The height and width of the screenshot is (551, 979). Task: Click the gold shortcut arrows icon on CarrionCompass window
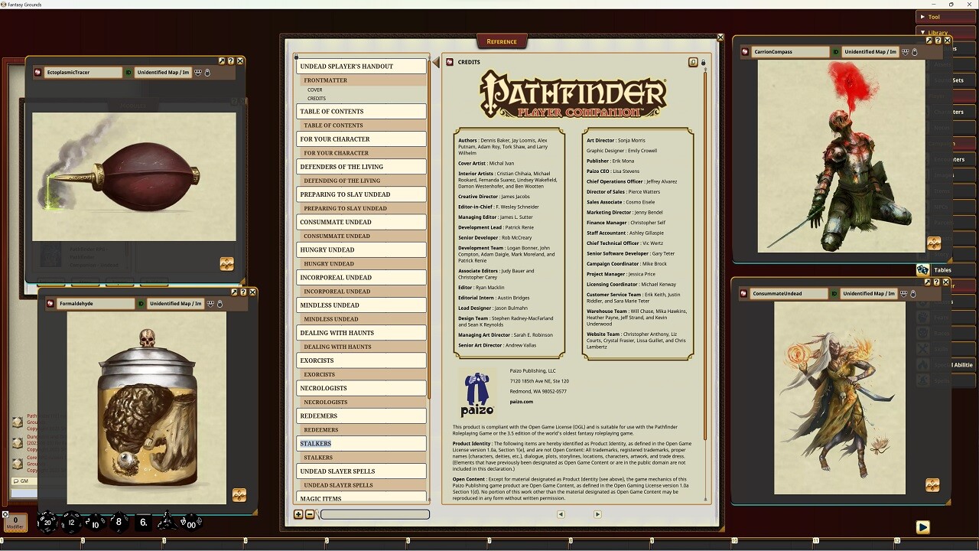click(x=934, y=243)
